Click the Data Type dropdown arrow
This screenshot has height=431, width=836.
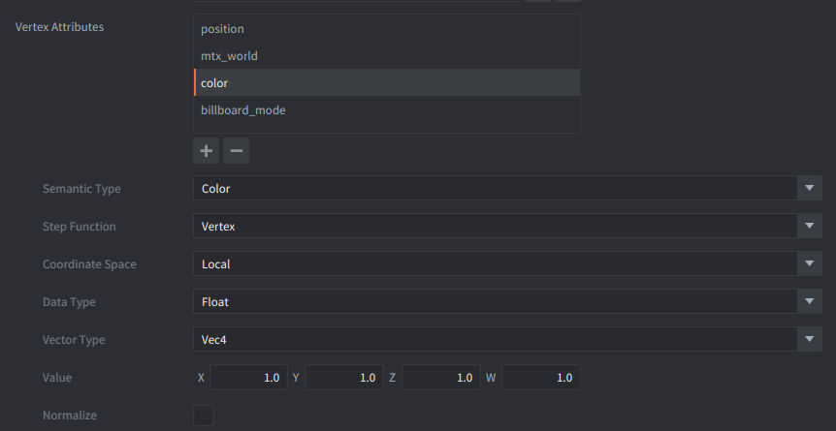click(x=810, y=302)
